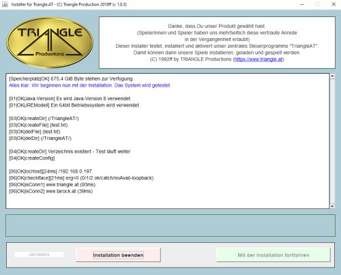Select the isConn2 www.tarock.at log line
The image size is (341, 275).
coord(50,191)
